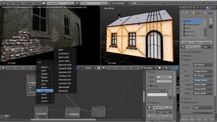
Task: Open the Shader submenu in Add menu
Action: pos(45,77)
